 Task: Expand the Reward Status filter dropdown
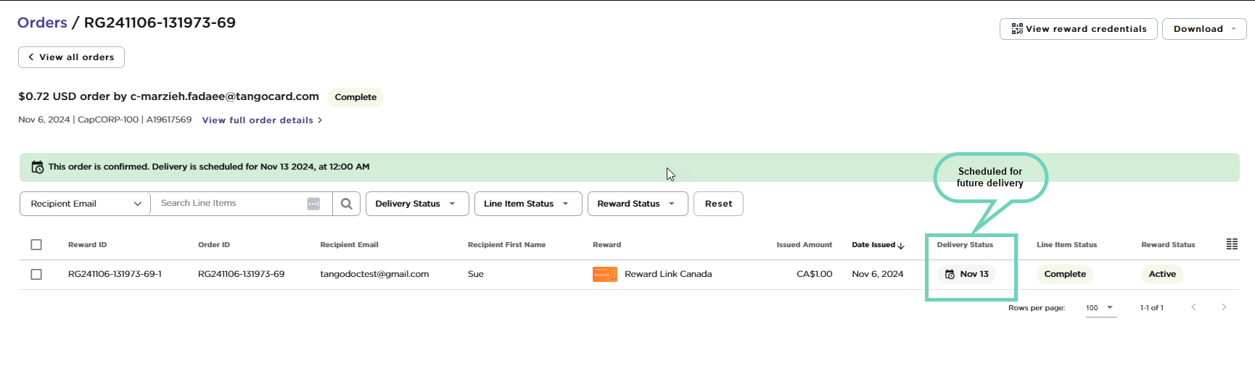637,204
